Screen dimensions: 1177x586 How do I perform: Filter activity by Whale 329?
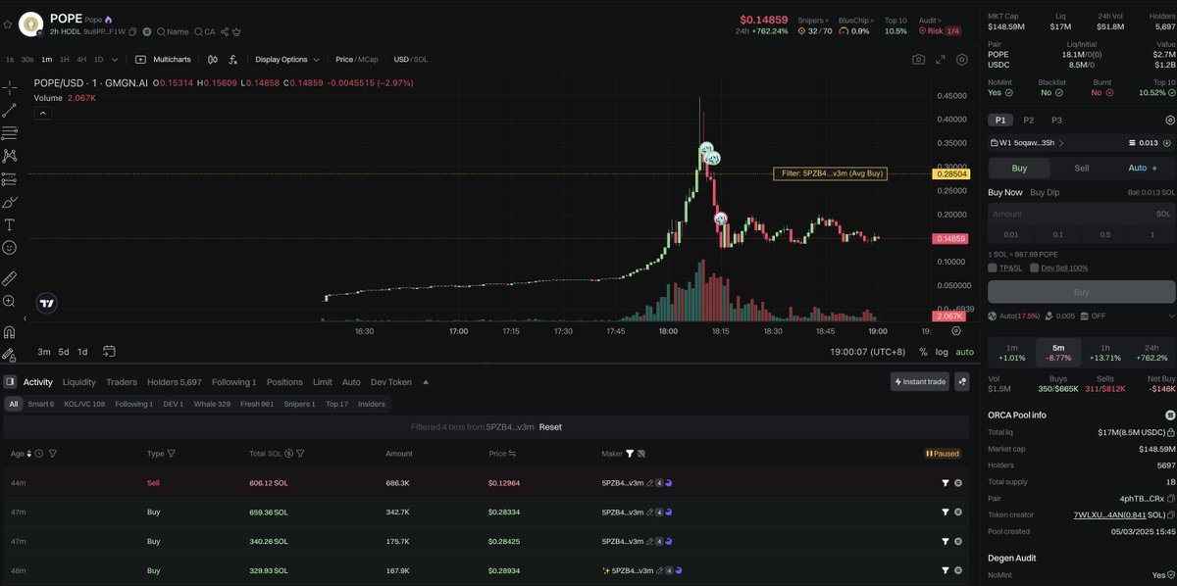(212, 404)
